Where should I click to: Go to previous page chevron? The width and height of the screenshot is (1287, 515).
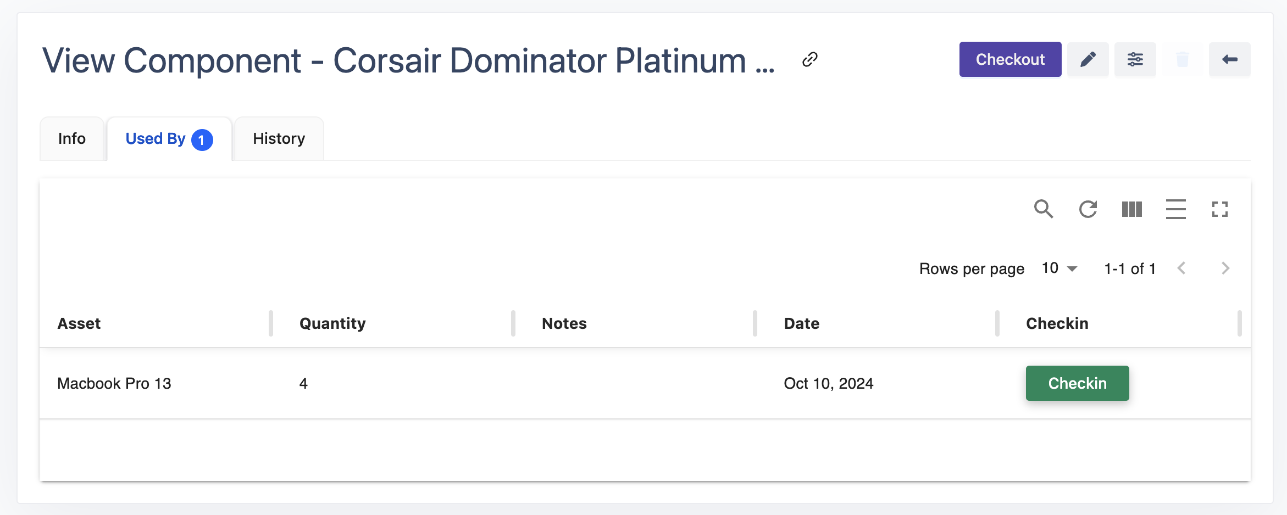click(1181, 268)
